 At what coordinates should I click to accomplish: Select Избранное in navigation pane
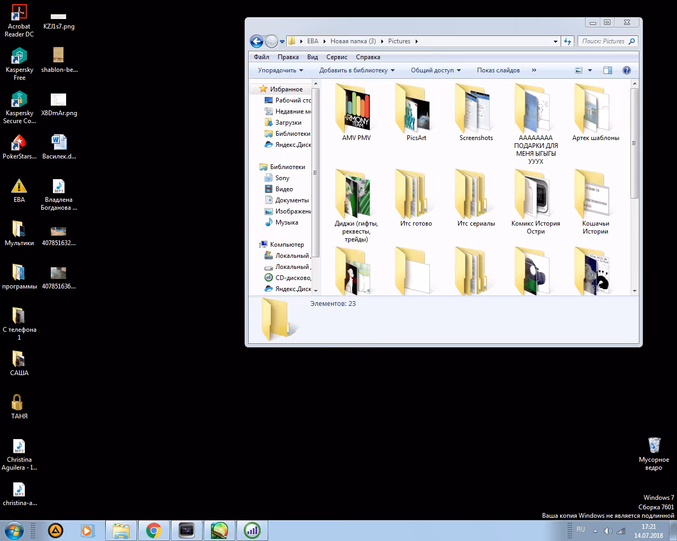(286, 89)
